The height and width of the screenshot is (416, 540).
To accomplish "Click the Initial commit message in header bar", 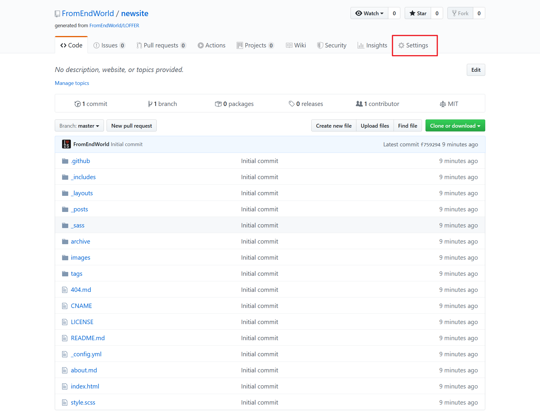I will tap(127, 144).
